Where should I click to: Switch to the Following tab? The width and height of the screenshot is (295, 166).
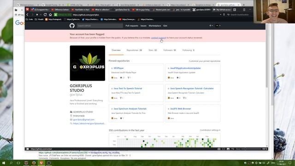189,50
